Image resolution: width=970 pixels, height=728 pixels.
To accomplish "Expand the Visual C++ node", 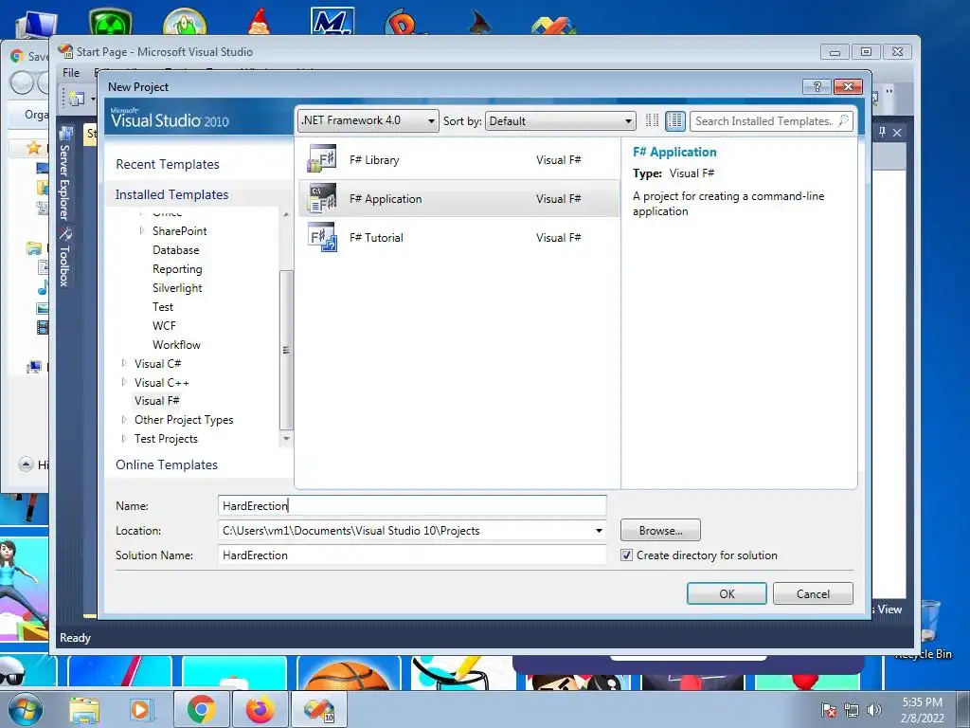I will point(124,382).
